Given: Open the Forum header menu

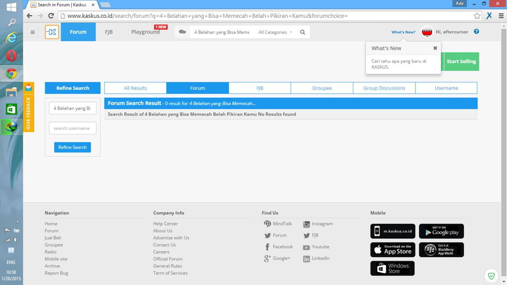Looking at the screenshot, I should pyautogui.click(x=78, y=32).
